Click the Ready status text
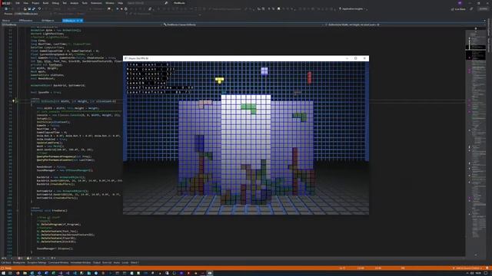 [8, 268]
